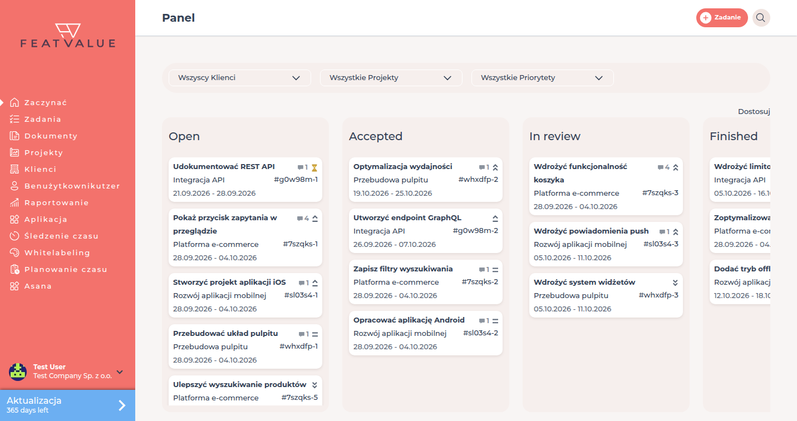Click the Dostosuj link
The height and width of the screenshot is (421, 797).
click(754, 111)
